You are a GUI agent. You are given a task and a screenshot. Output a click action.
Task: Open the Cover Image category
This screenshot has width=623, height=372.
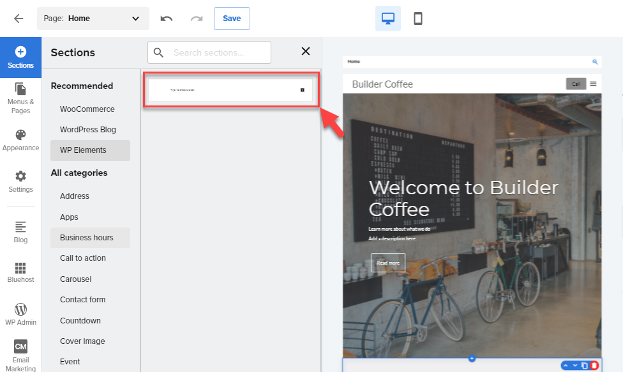(x=82, y=341)
